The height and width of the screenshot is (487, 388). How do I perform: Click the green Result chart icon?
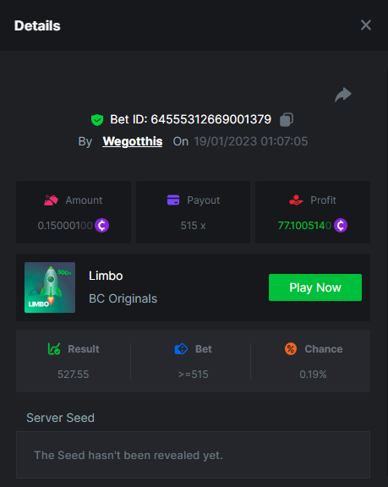click(x=54, y=349)
